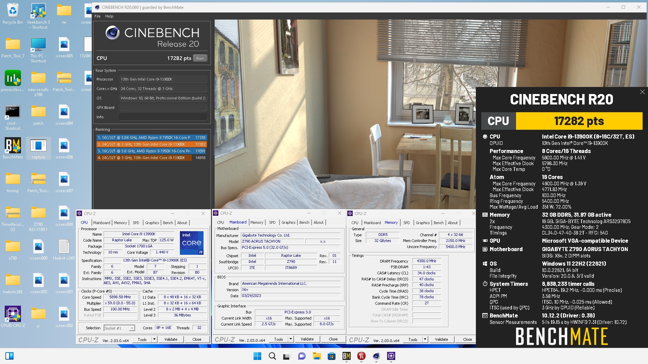The image size is (648, 364).
Task: Click Close in processor CPU-Z window
Action: click(x=197, y=339)
